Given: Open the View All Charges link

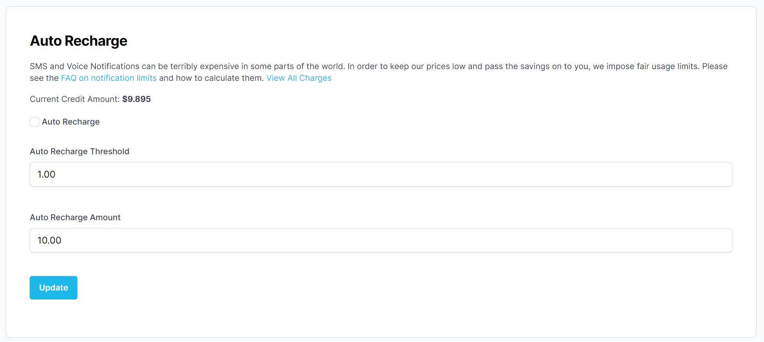Looking at the screenshot, I should (x=299, y=78).
